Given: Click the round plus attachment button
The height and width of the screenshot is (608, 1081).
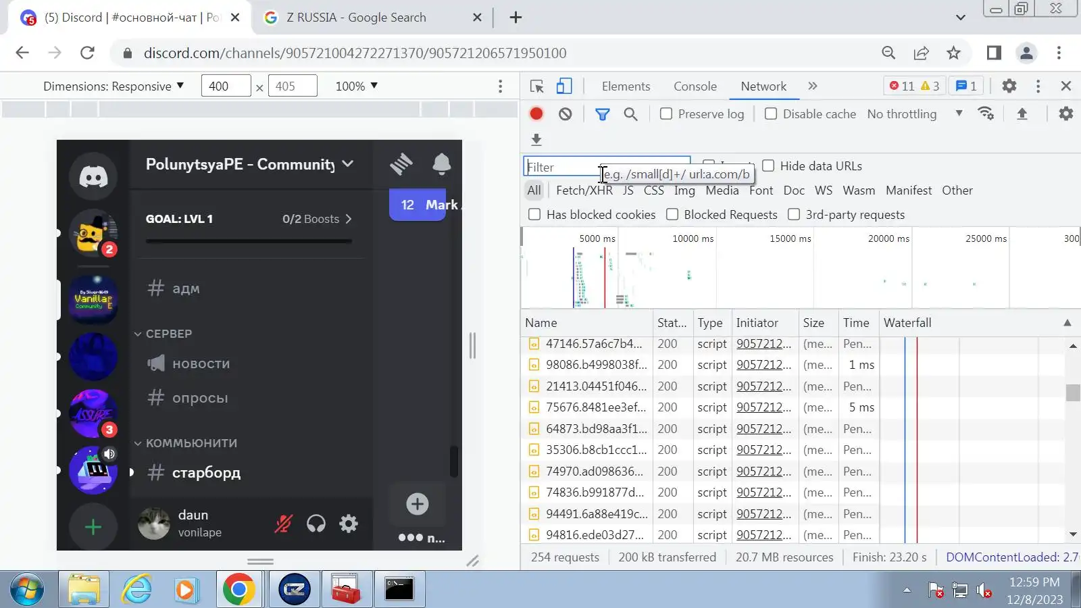Looking at the screenshot, I should click(x=418, y=504).
